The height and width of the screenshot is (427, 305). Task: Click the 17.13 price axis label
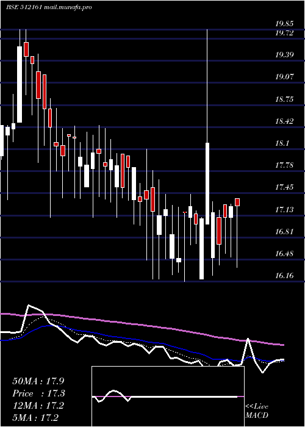point(284,210)
